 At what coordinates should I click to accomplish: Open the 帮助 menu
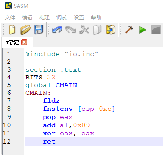(96, 18)
